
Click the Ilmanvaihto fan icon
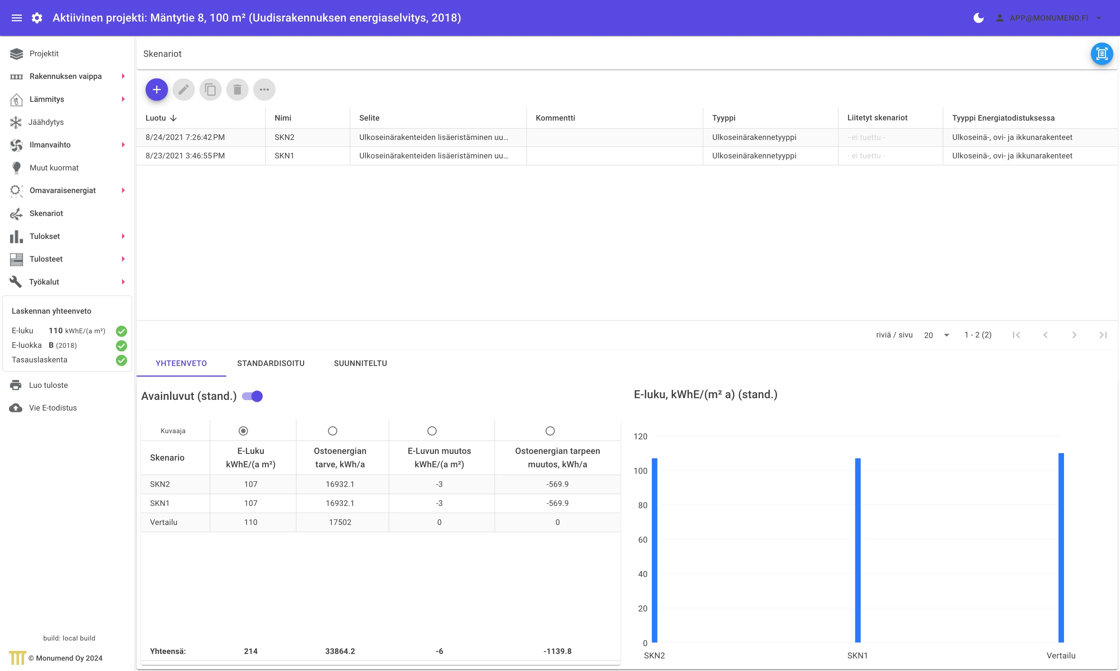pyautogui.click(x=16, y=145)
